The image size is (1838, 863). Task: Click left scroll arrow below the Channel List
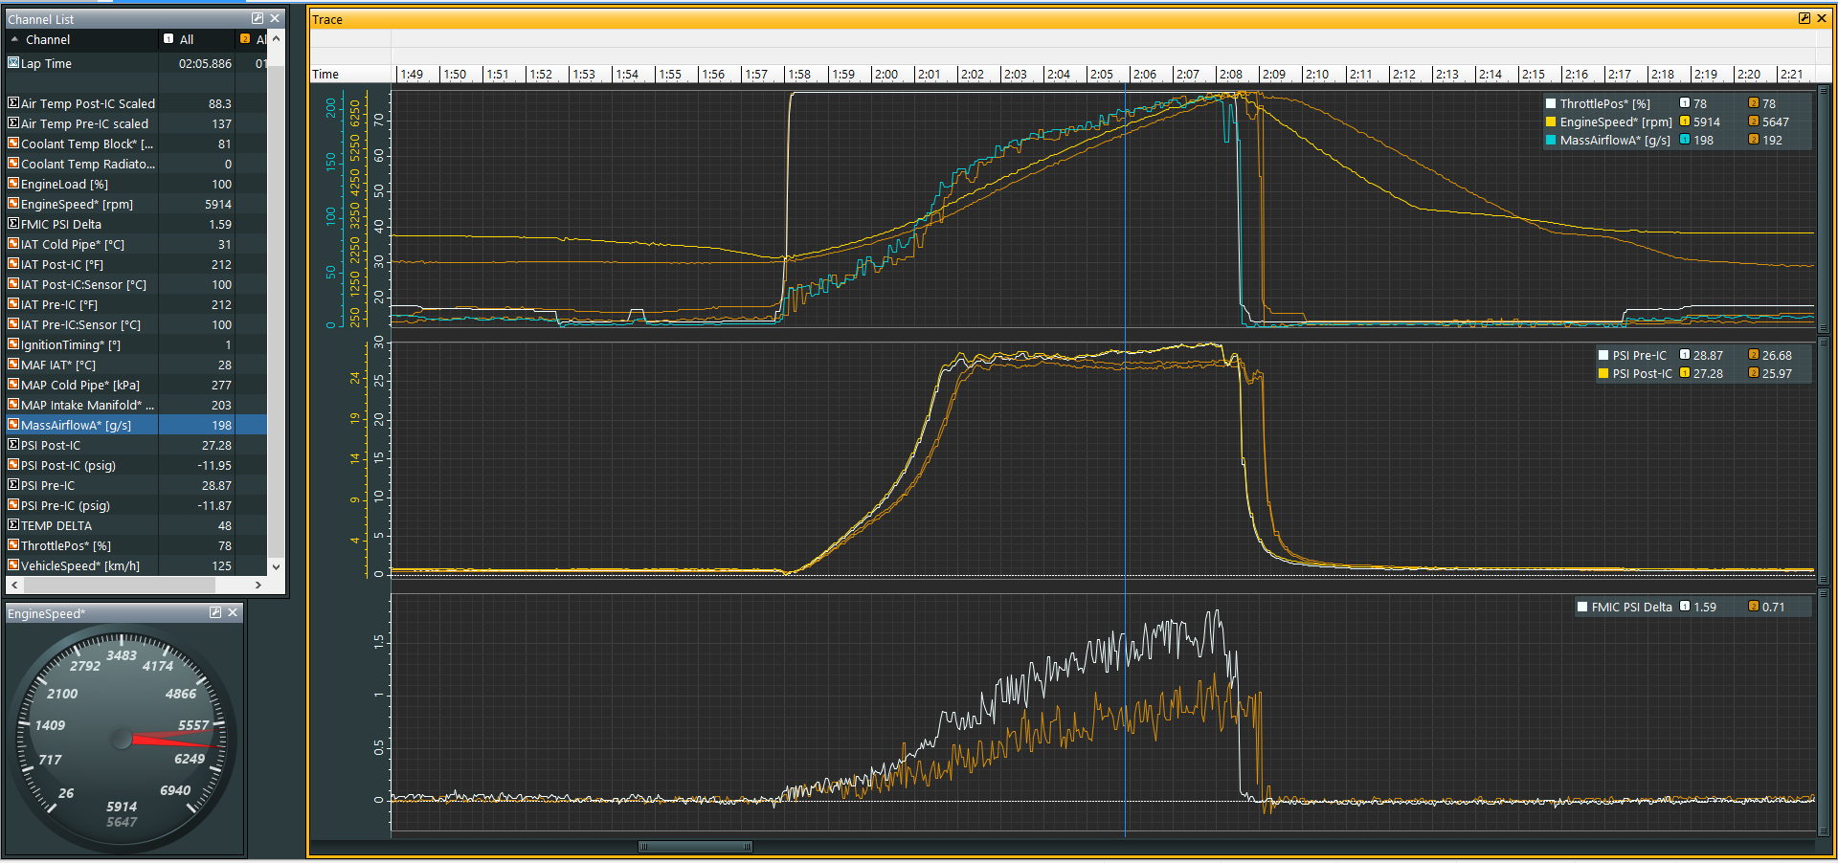click(x=13, y=585)
